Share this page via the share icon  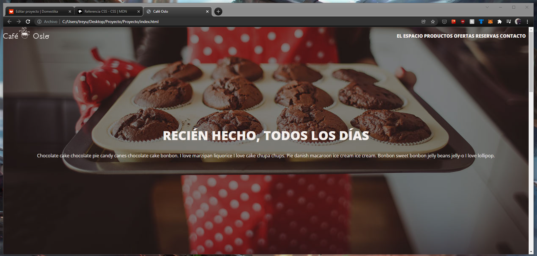[423, 22]
